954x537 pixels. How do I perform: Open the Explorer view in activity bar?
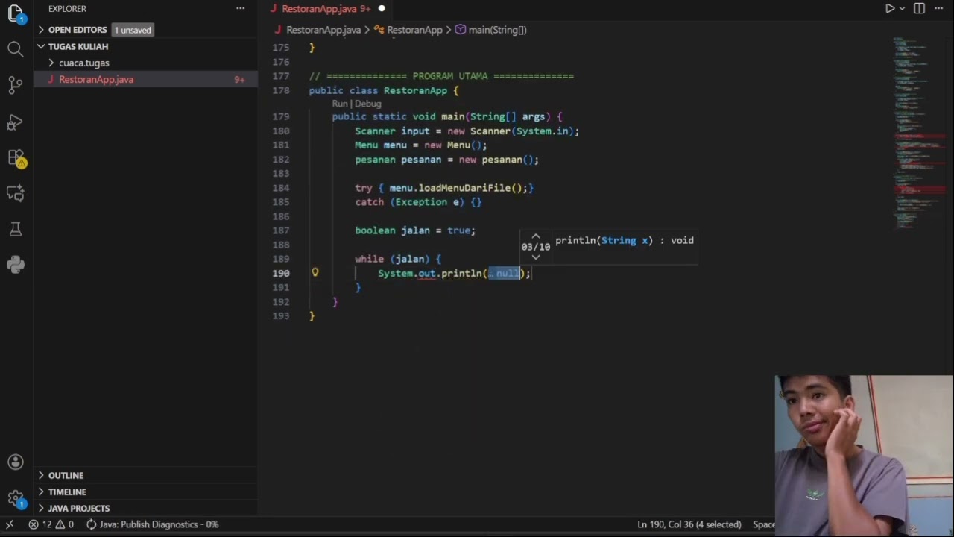16,13
